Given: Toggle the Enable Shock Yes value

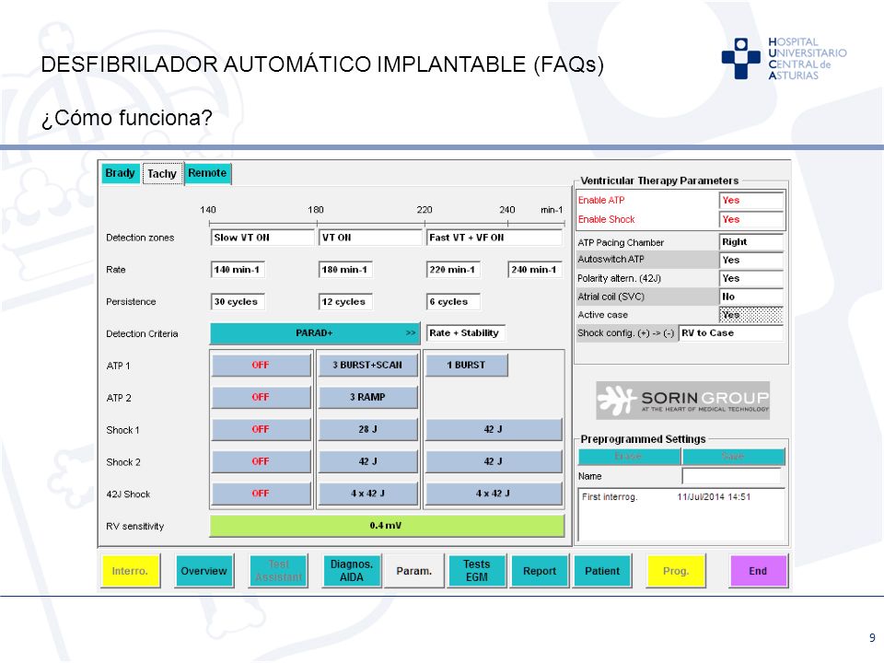Looking at the screenshot, I should click(751, 219).
